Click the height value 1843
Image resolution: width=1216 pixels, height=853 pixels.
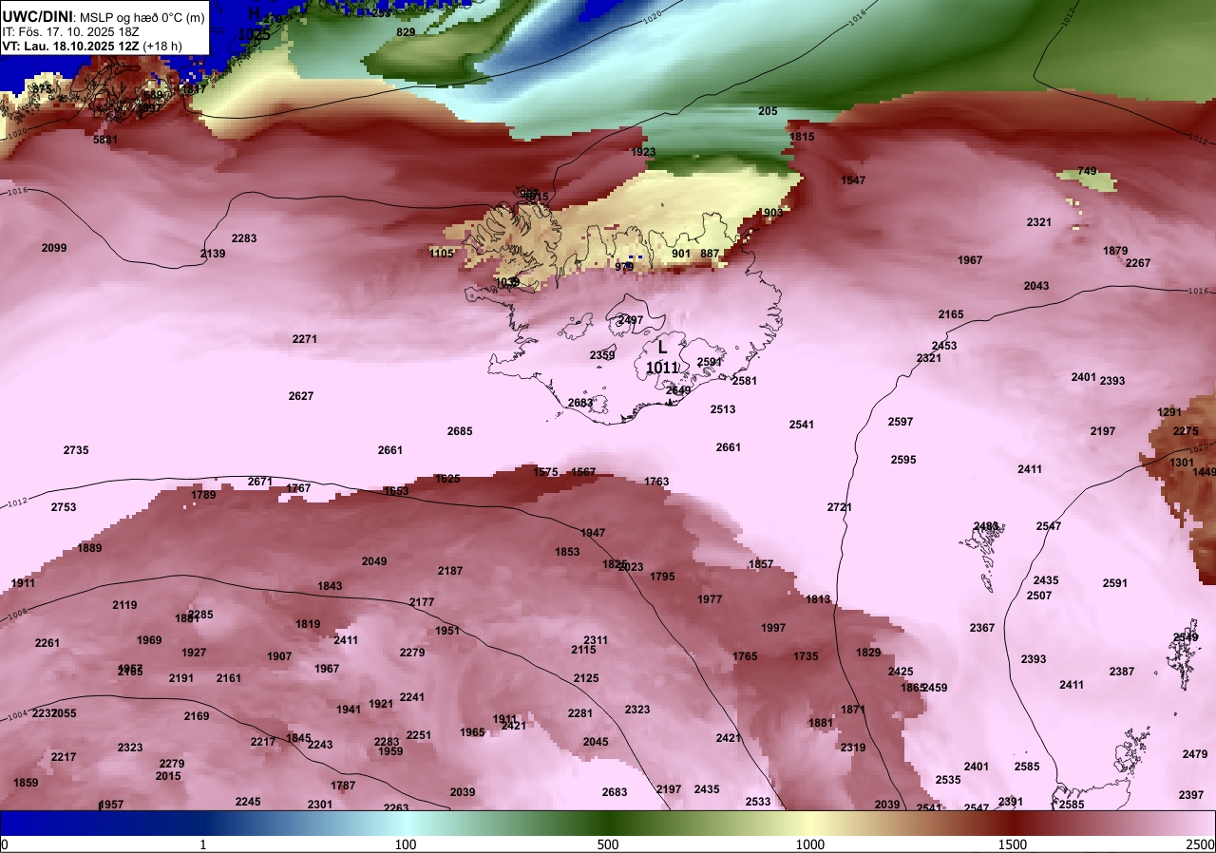330,586
